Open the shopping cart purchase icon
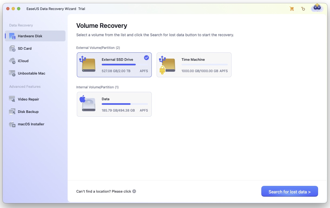330x208 pixels. point(292,9)
